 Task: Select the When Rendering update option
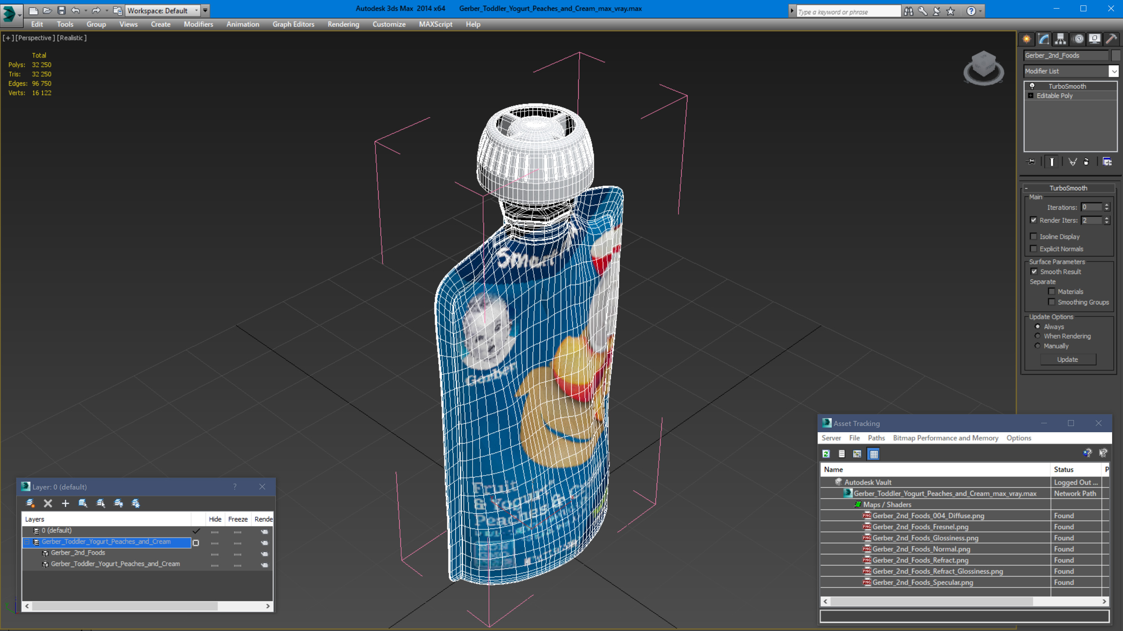[x=1038, y=336]
